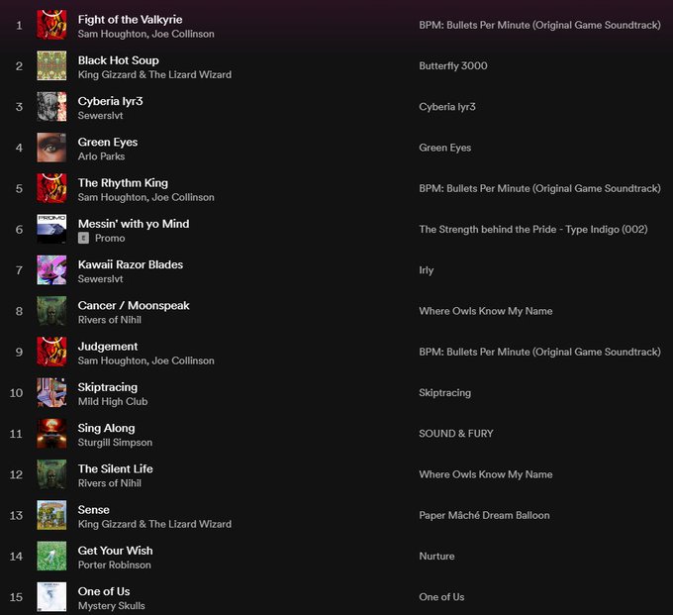Click Cyberia lyr3 song title in row 3
This screenshot has width=673, height=615.
tap(110, 101)
